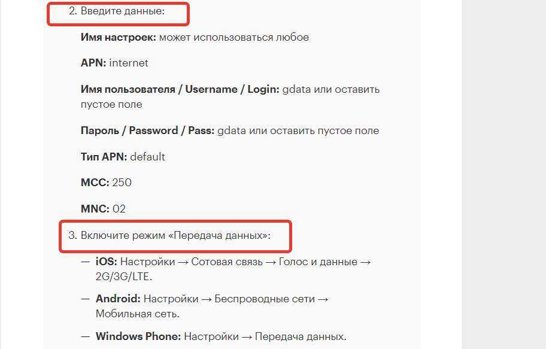This screenshot has height=349, width=546.
Task: Click "Настройки → Передача данных." in Windows Phone line
Action: point(265,336)
